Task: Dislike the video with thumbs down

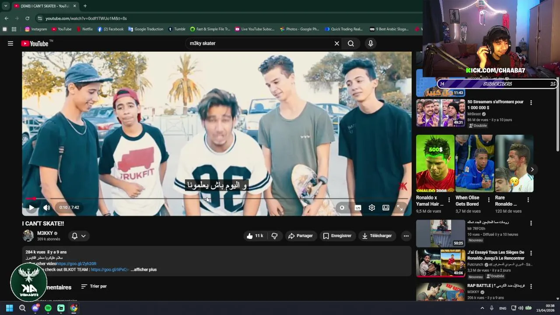Action: pos(274,236)
